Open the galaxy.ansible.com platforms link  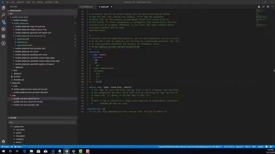[116, 47]
